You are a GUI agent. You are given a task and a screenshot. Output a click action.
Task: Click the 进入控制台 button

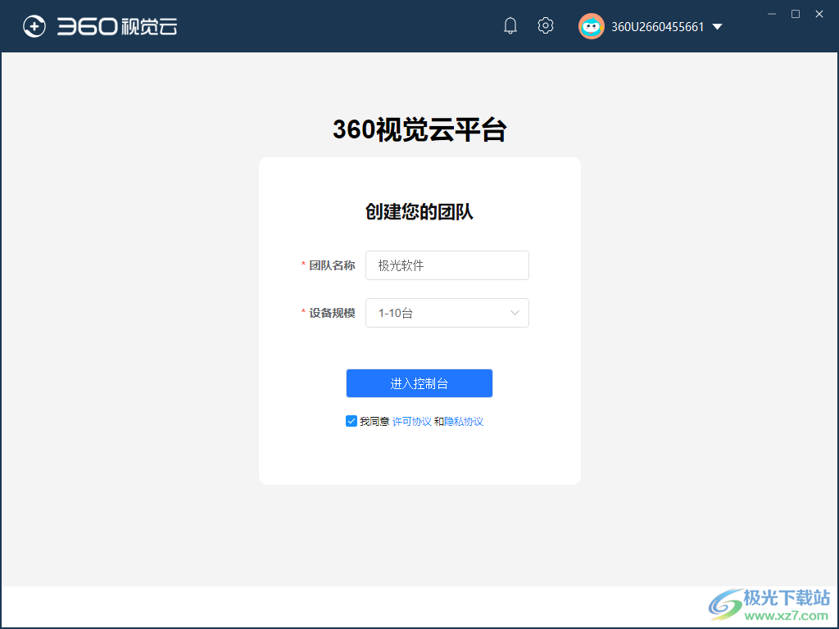419,383
